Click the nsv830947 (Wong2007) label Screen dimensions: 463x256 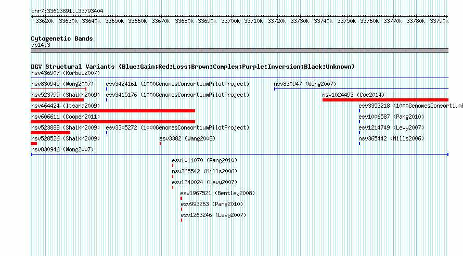coord(305,84)
